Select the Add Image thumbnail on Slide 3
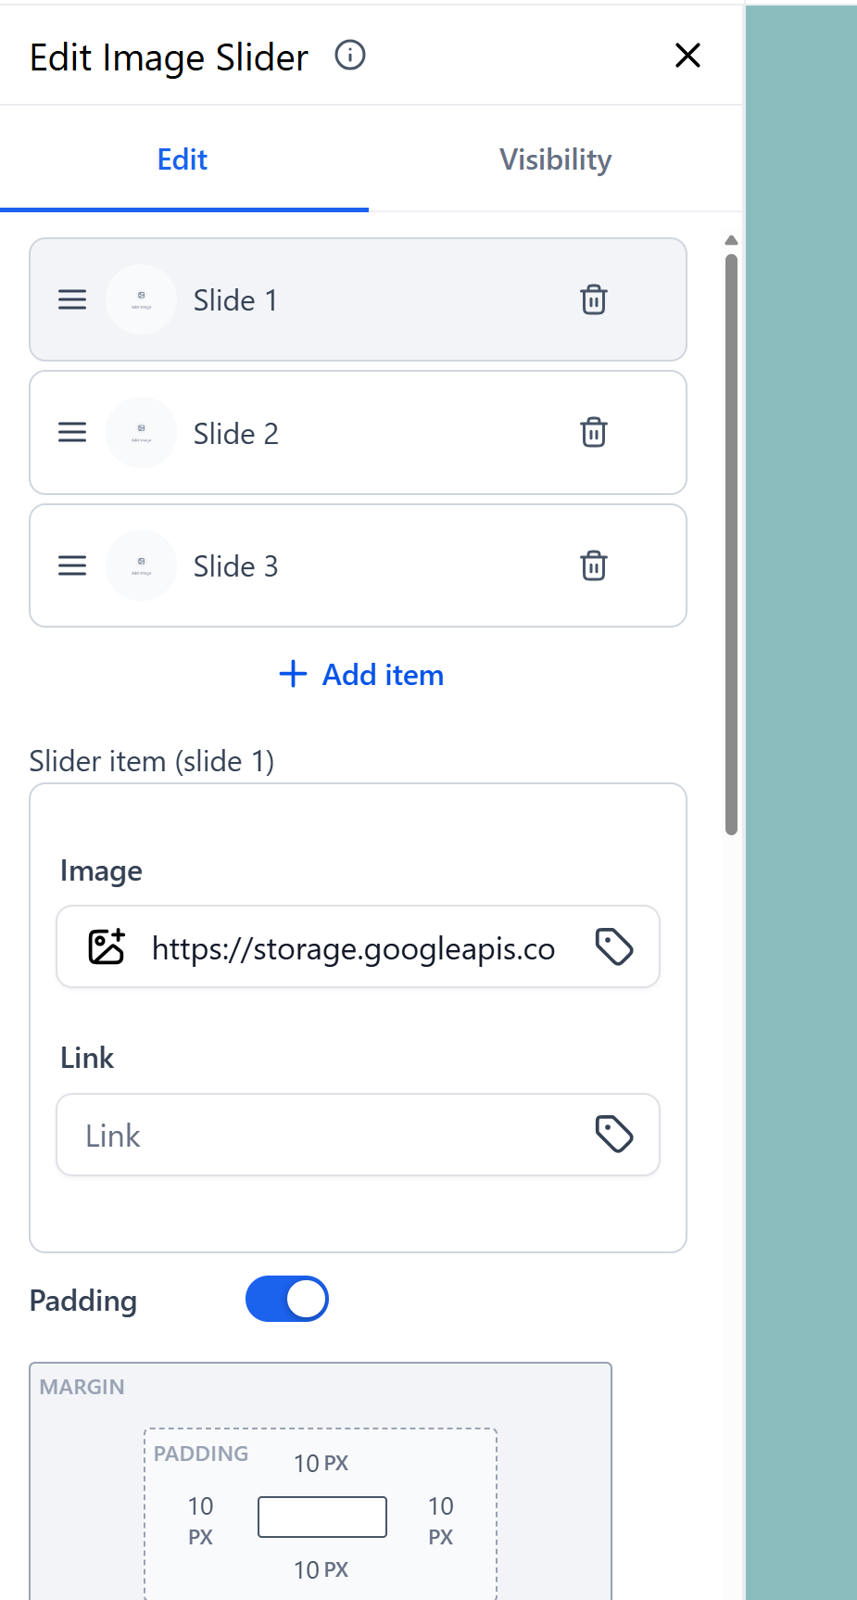Viewport: 857px width, 1600px height. (141, 565)
